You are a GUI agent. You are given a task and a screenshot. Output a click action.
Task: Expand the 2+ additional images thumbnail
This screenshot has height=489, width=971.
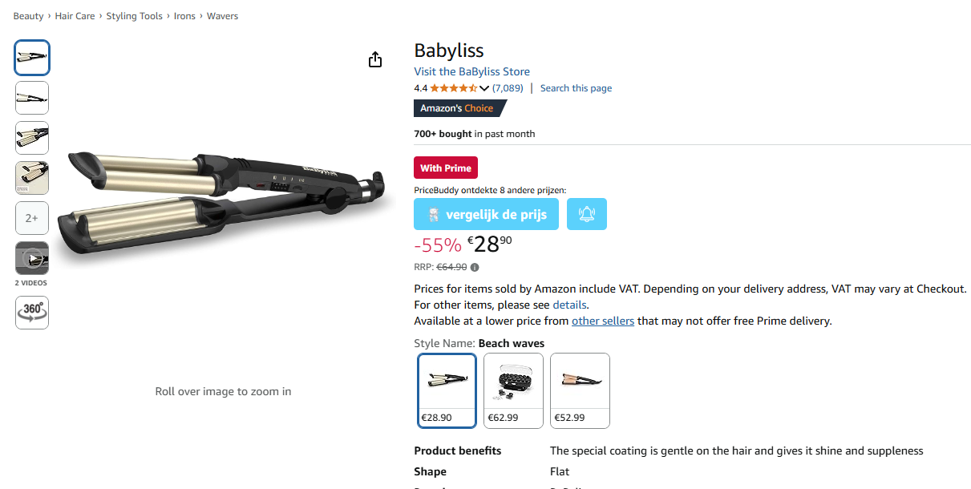[31, 217]
